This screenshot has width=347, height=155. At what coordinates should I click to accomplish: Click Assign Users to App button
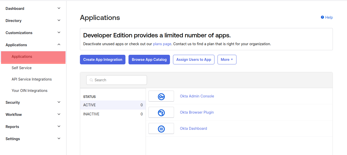coord(193,60)
